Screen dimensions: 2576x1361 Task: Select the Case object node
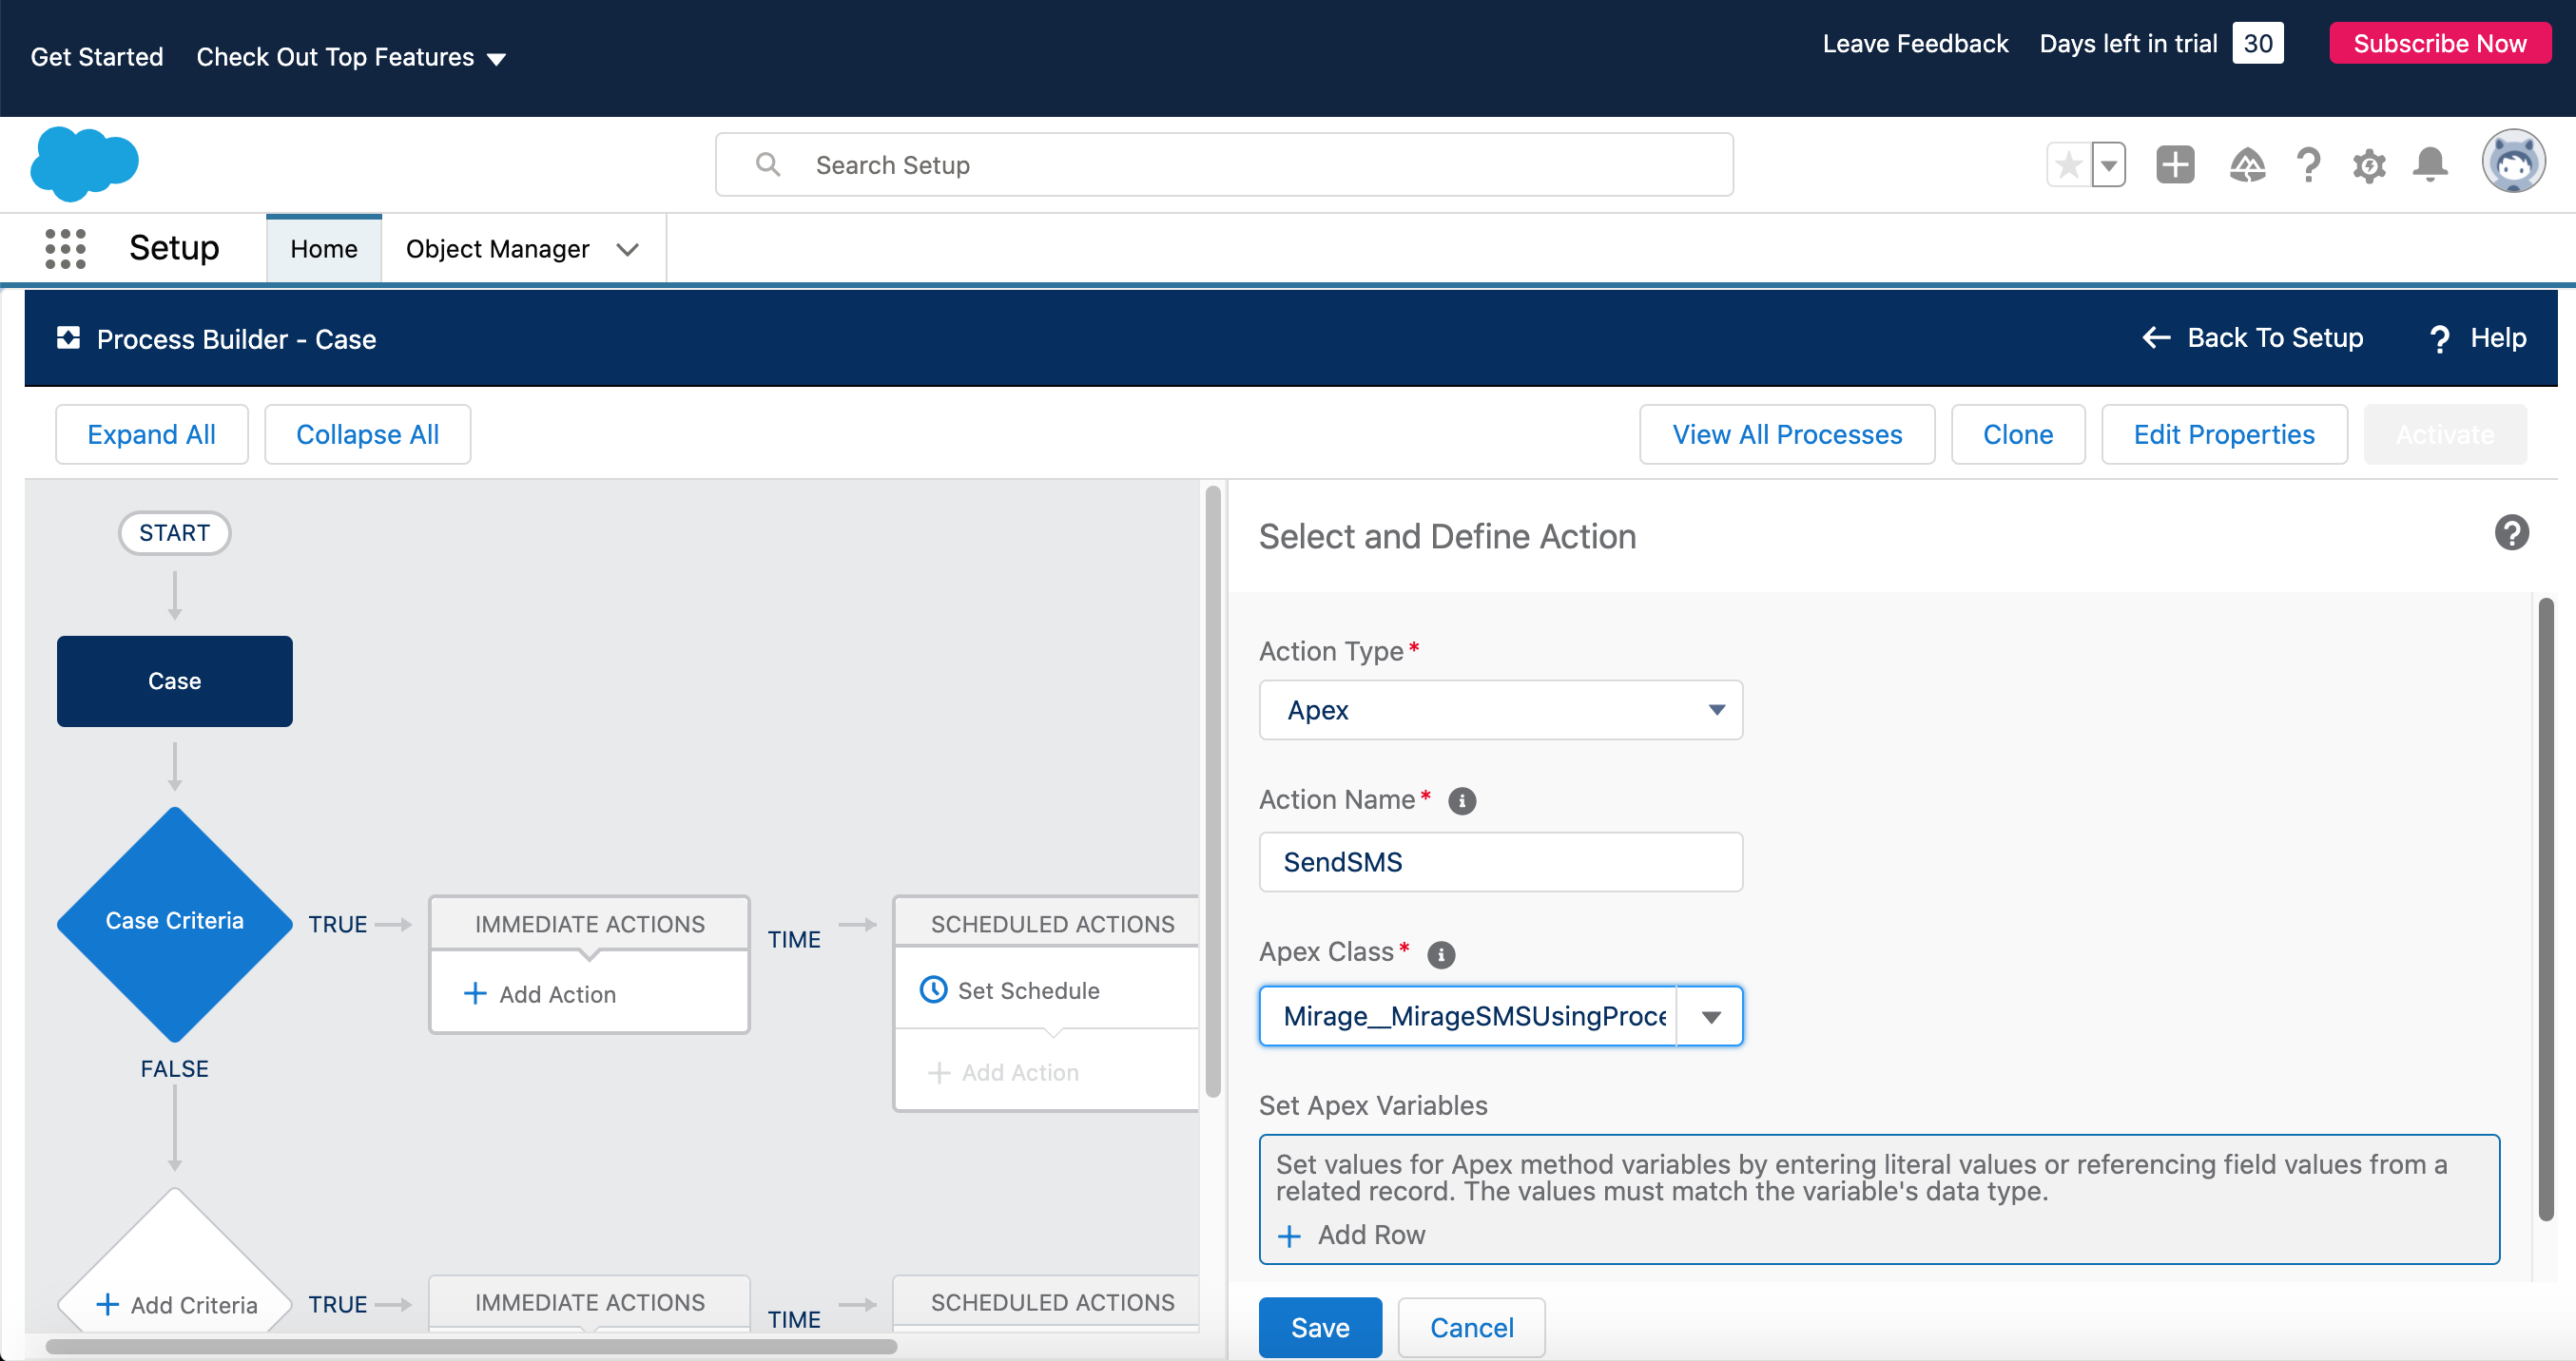[x=175, y=681]
